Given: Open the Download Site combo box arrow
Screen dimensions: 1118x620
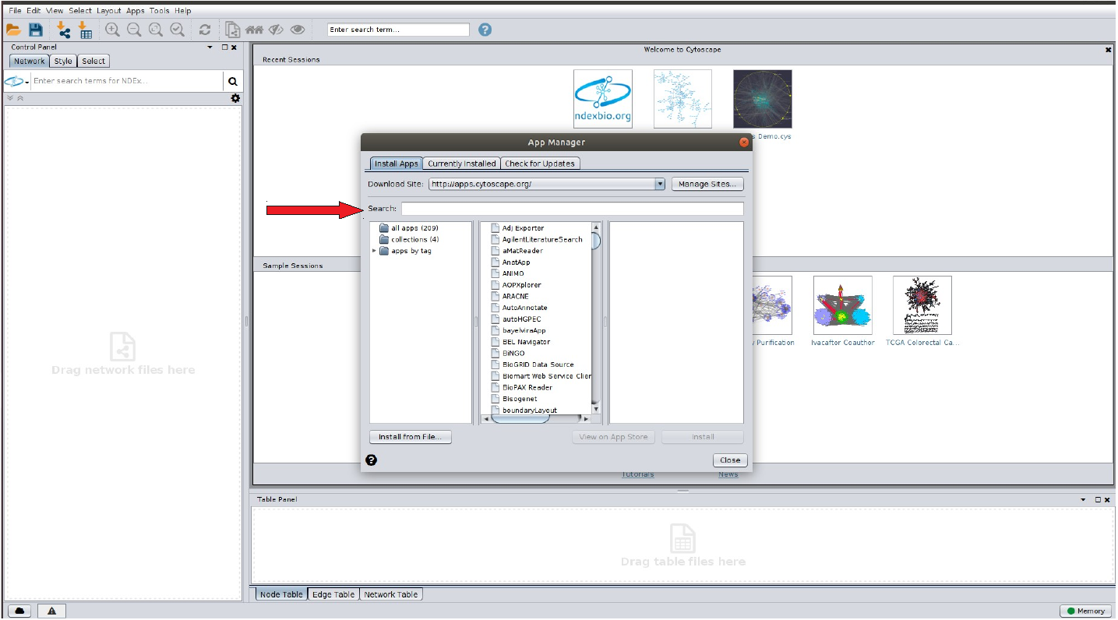Looking at the screenshot, I should tap(660, 185).
